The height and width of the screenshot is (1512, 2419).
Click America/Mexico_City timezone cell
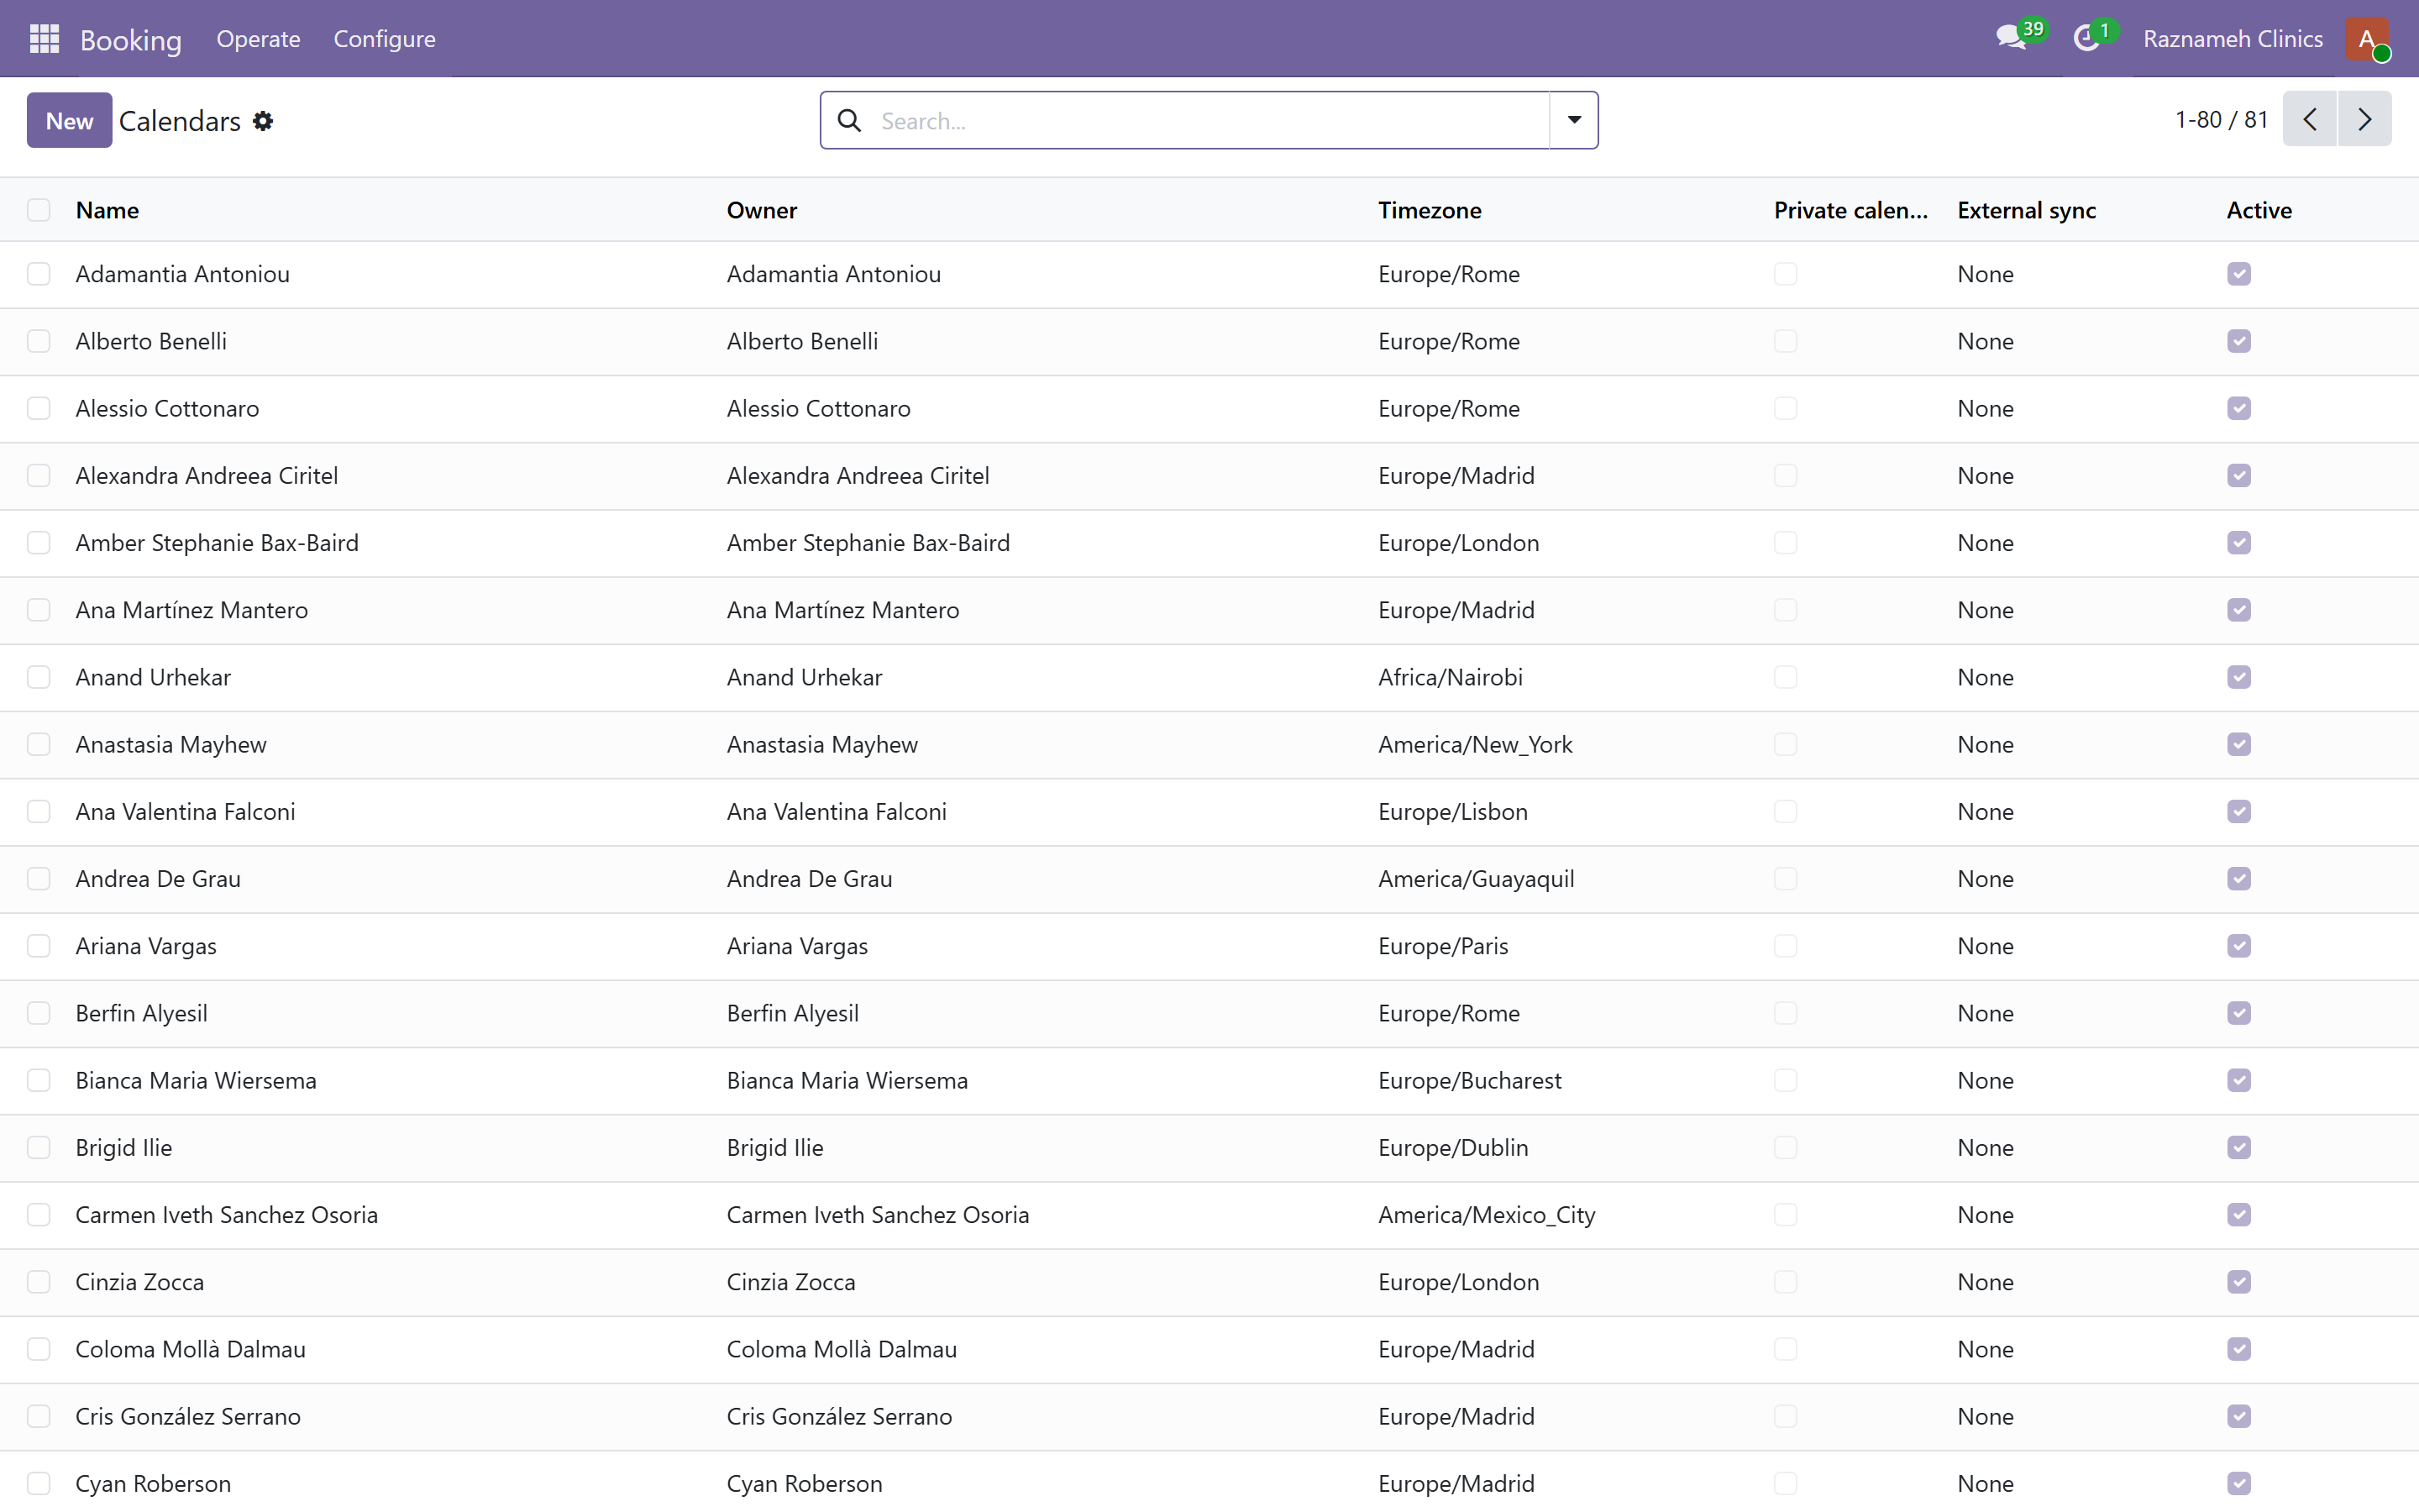coord(1488,1215)
